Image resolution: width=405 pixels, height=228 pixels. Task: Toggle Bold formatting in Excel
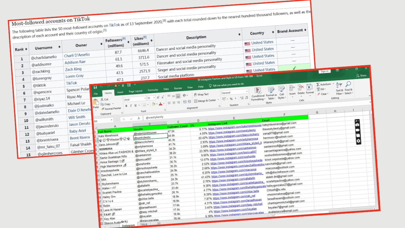click(x=126, y=106)
